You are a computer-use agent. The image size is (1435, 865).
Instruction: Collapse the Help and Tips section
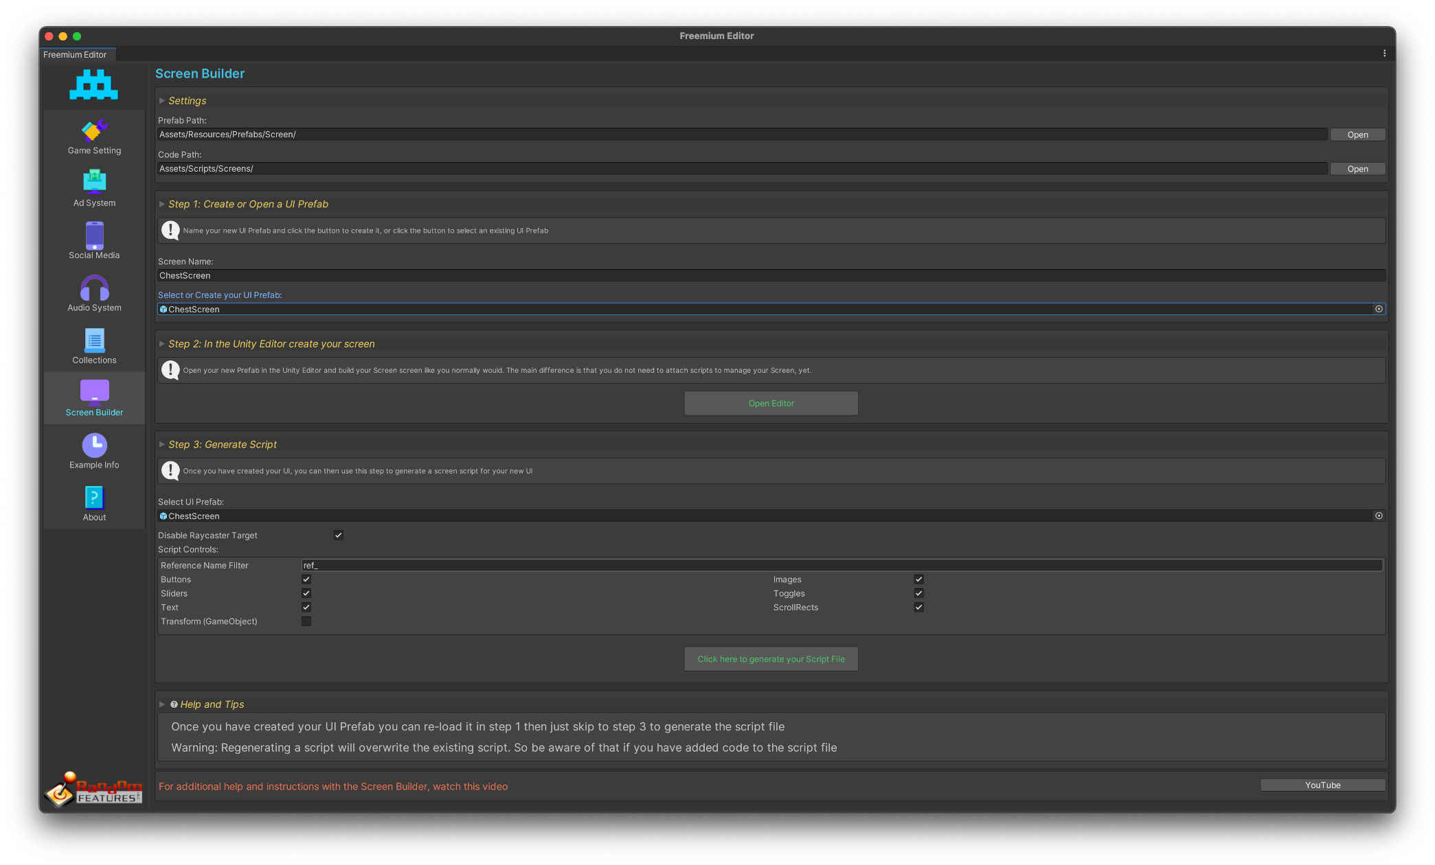click(162, 704)
